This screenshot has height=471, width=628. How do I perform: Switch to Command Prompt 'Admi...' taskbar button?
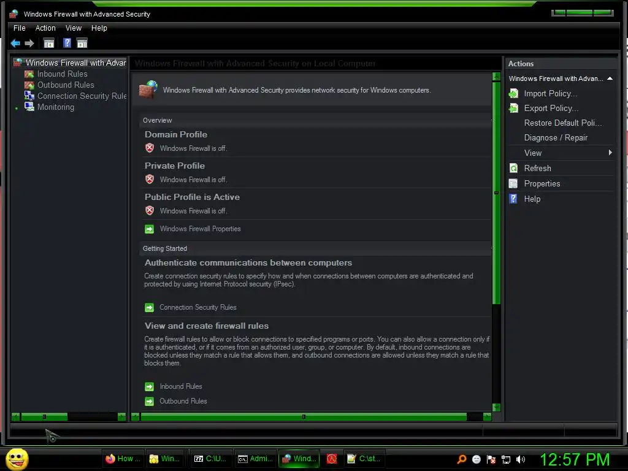(255, 459)
